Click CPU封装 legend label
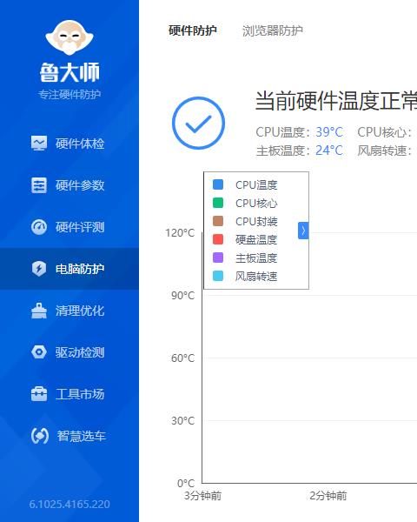 (x=256, y=221)
